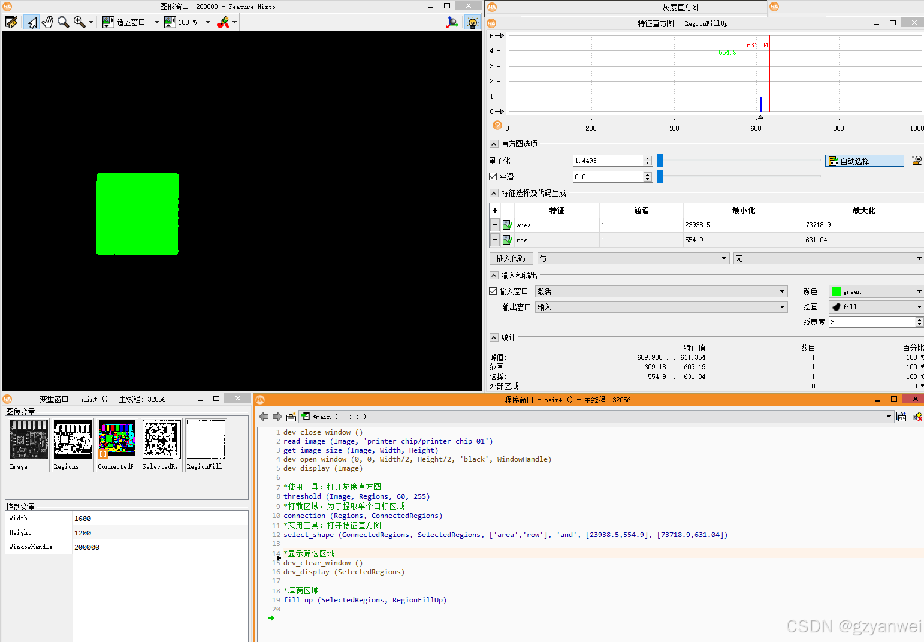Select the SelectedRegions variable thumbnail
The image size is (924, 642).
[161, 445]
